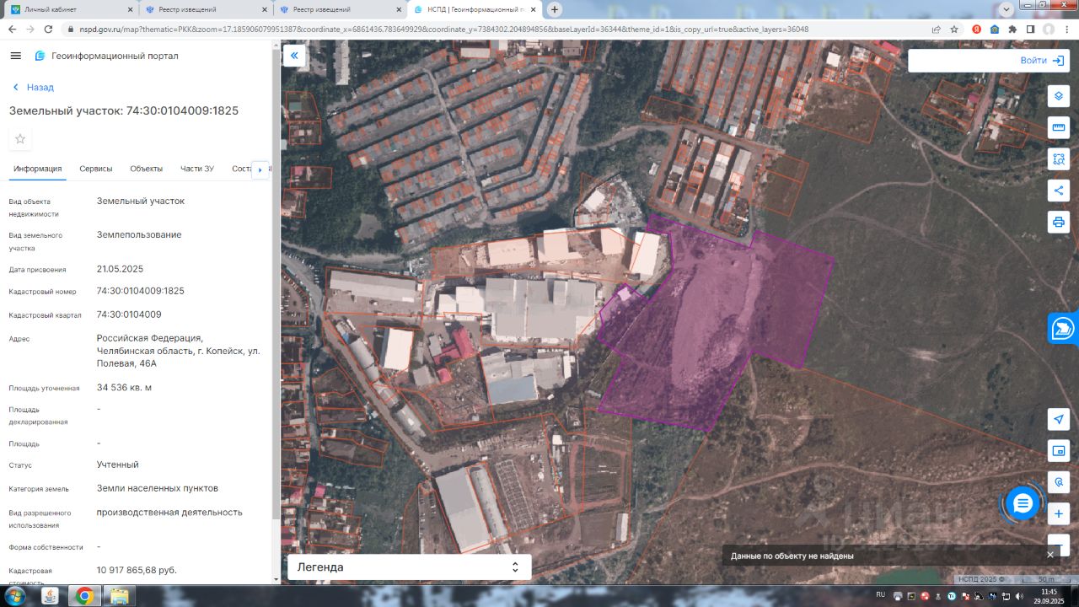
Task: Switch to the Сервисы tab
Action: tap(96, 169)
